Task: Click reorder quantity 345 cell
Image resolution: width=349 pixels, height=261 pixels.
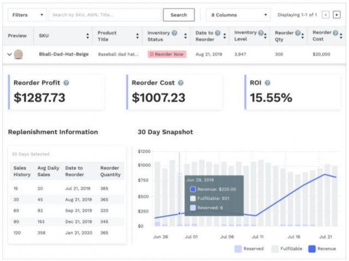Action: point(104,222)
